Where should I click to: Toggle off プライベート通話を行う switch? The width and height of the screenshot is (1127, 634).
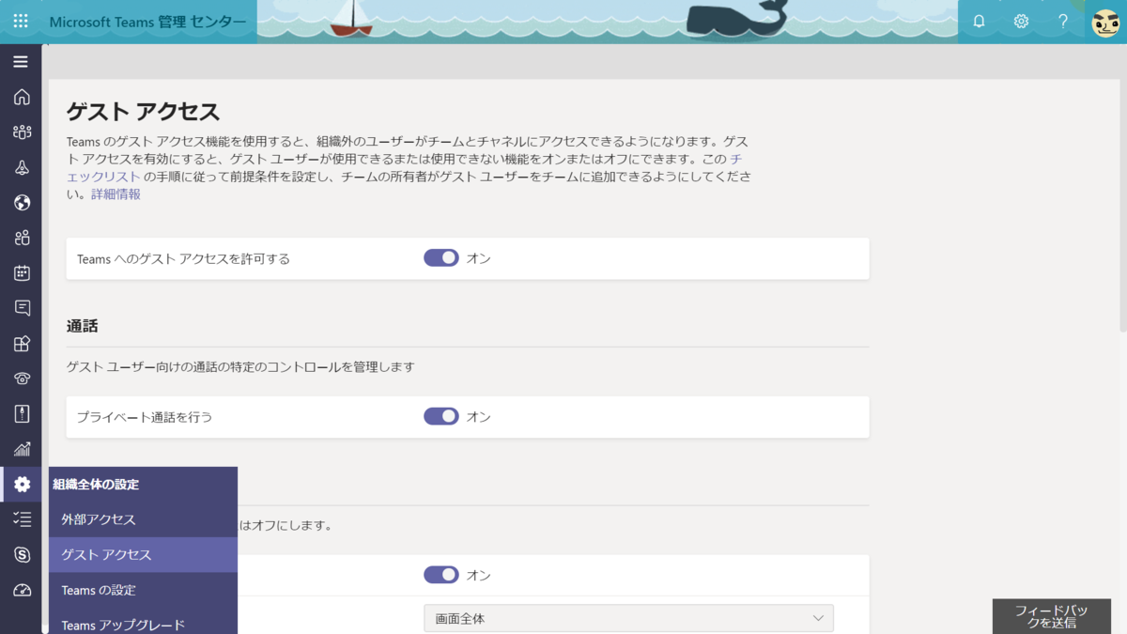(441, 416)
